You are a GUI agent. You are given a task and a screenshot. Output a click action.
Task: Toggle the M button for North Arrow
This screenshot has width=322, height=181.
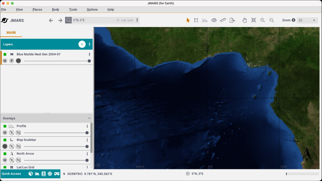(5, 160)
